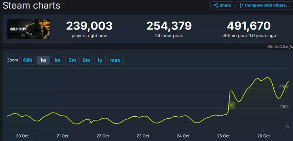293x141 pixels.
Task: Click the 25 Oct date label on the axis
Action: [x=223, y=136]
